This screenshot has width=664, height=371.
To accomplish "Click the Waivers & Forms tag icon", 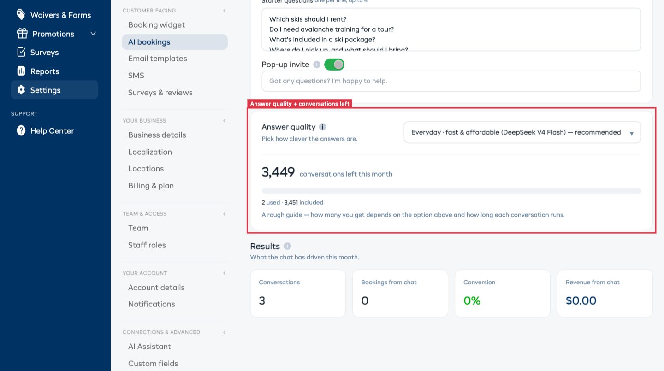I will click(21, 15).
